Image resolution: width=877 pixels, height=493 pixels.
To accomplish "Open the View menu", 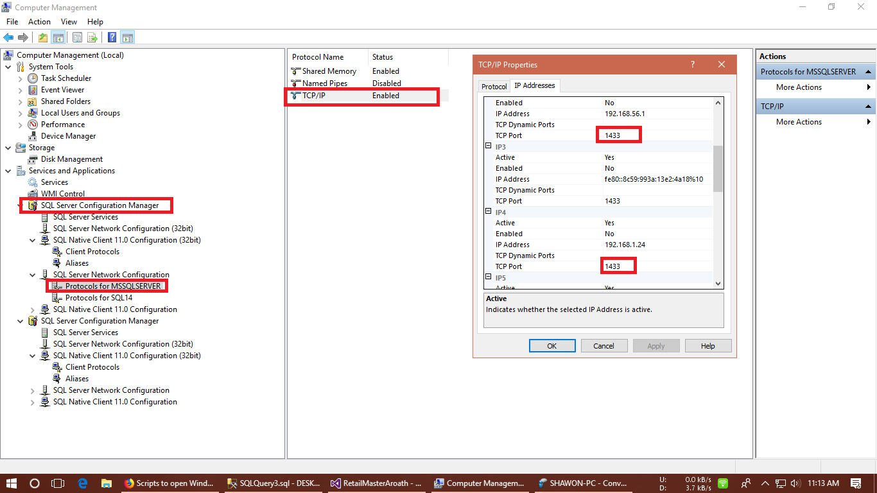I will click(69, 22).
